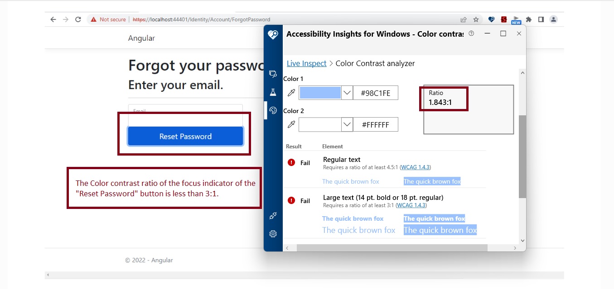Image resolution: width=614 pixels, height=289 pixels.
Task: Open Live Inspect from the left sidebar icon
Action: click(273, 74)
